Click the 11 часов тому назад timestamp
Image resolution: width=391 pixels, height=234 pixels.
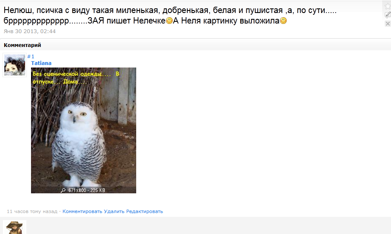[x=32, y=211]
